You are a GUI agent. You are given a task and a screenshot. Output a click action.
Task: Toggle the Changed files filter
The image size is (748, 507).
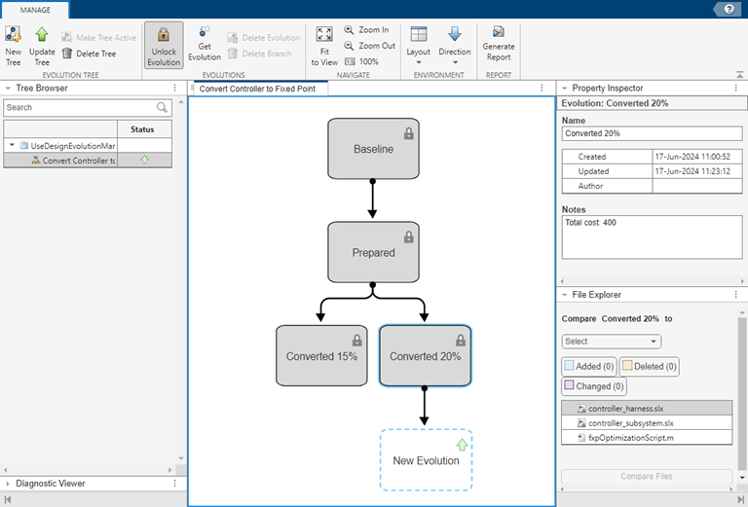[594, 386]
